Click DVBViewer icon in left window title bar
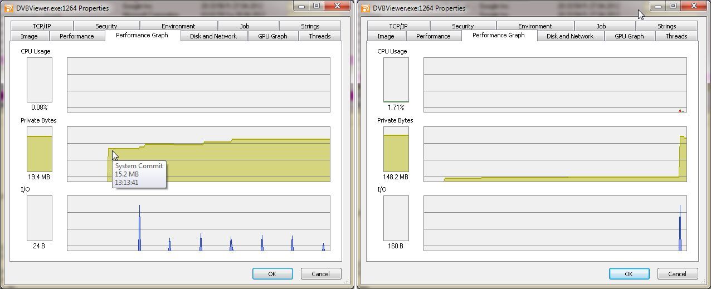The height and width of the screenshot is (289, 711). point(9,8)
